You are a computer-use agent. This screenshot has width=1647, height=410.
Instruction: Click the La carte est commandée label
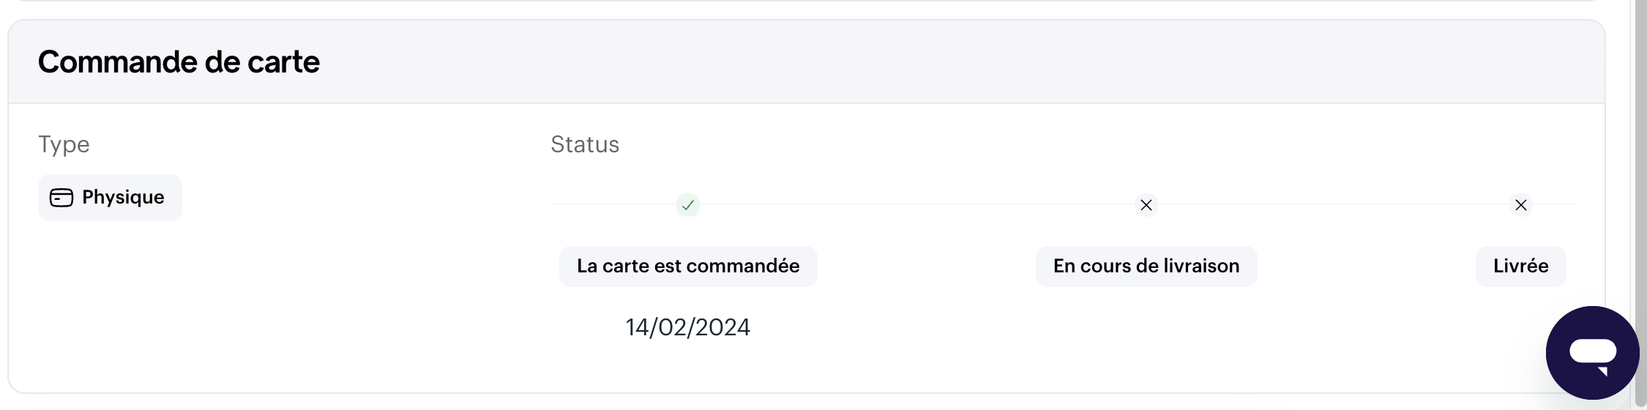click(x=688, y=266)
